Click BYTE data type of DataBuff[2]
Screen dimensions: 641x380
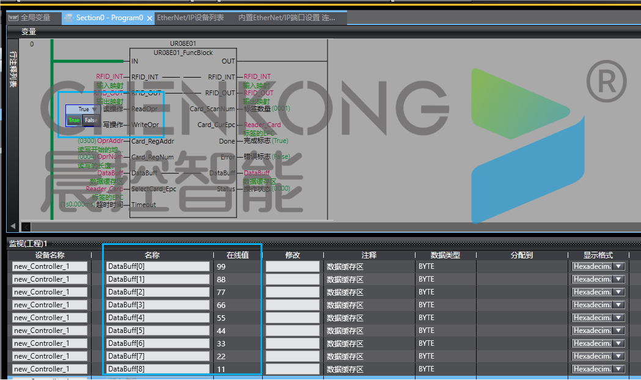point(427,292)
